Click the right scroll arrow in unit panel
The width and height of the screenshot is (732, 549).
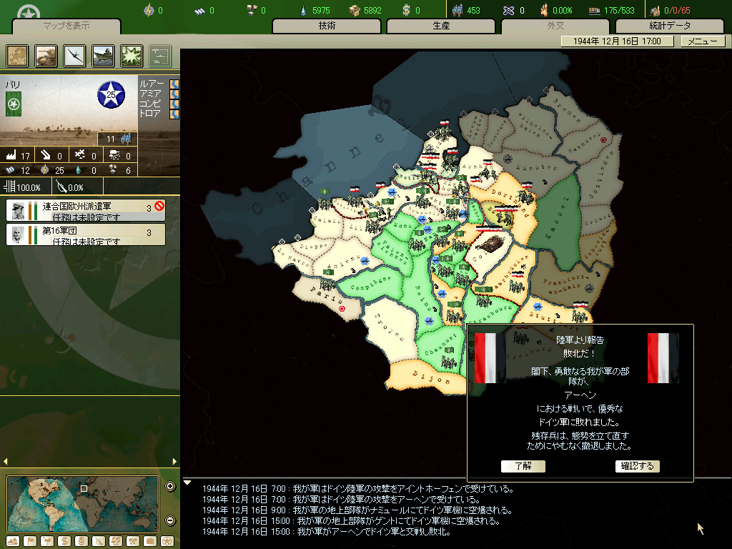tap(174, 461)
